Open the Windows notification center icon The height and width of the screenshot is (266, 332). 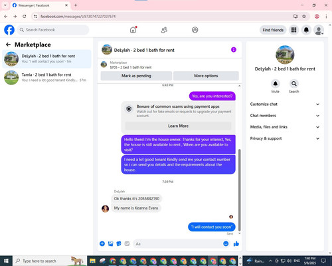(323, 261)
